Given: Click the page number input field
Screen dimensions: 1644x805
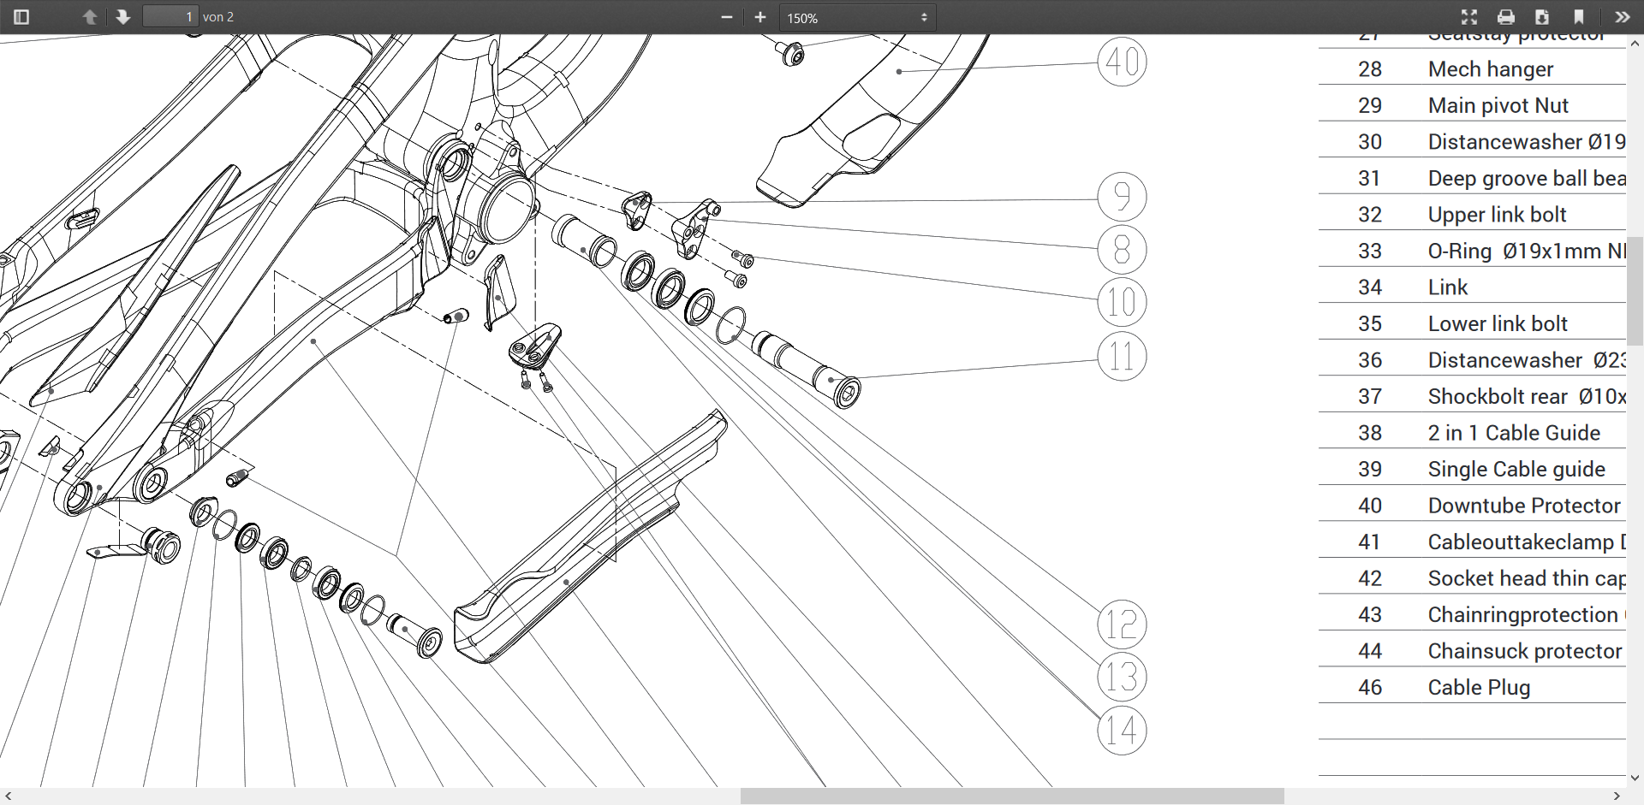Looking at the screenshot, I should pyautogui.click(x=170, y=17).
